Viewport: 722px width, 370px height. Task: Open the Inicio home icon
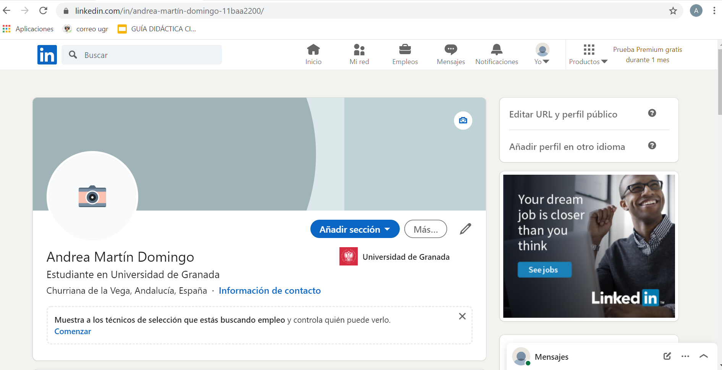point(313,50)
